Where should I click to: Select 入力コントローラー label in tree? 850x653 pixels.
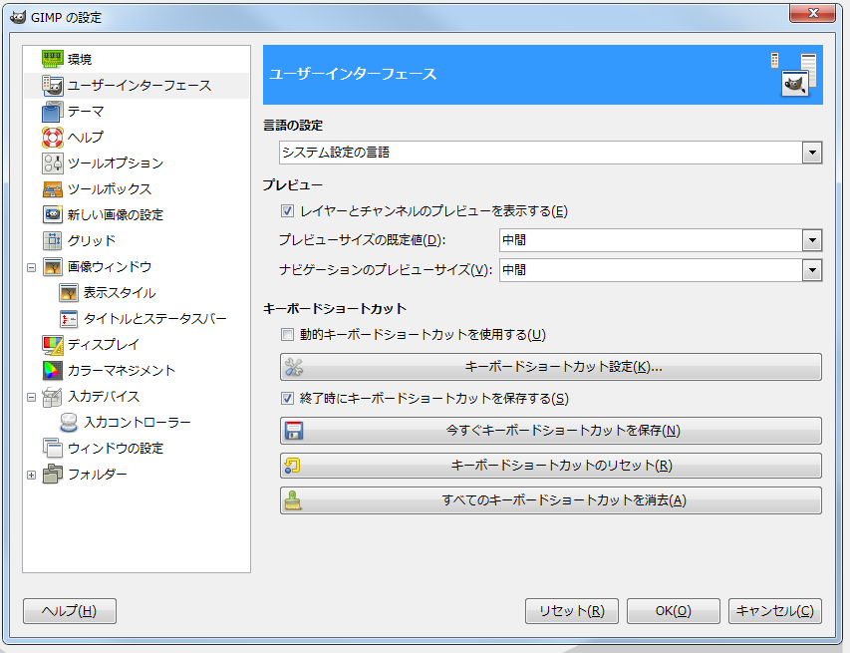click(138, 423)
